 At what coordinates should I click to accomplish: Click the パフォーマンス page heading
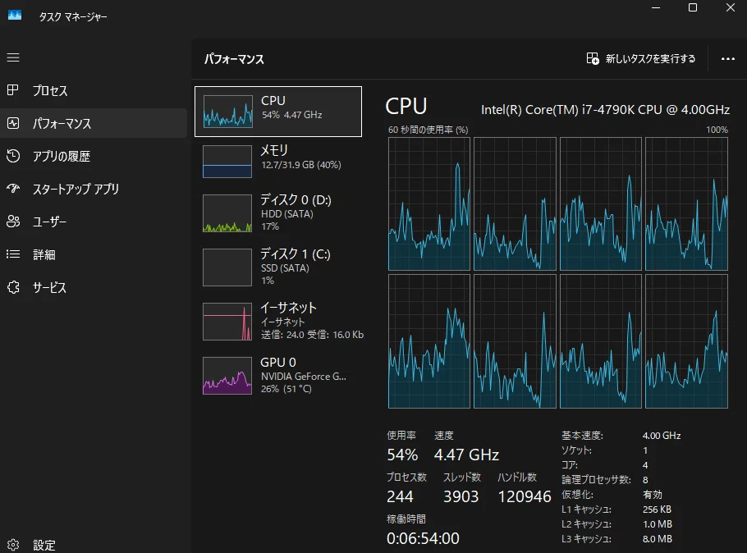pos(234,59)
